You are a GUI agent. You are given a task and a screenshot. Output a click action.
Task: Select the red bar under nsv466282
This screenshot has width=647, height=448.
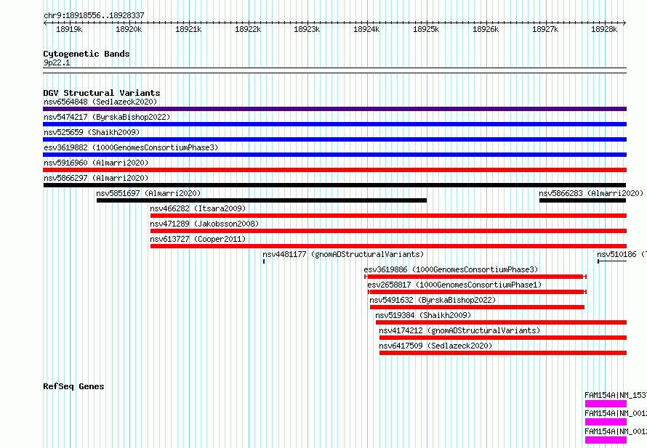point(388,216)
